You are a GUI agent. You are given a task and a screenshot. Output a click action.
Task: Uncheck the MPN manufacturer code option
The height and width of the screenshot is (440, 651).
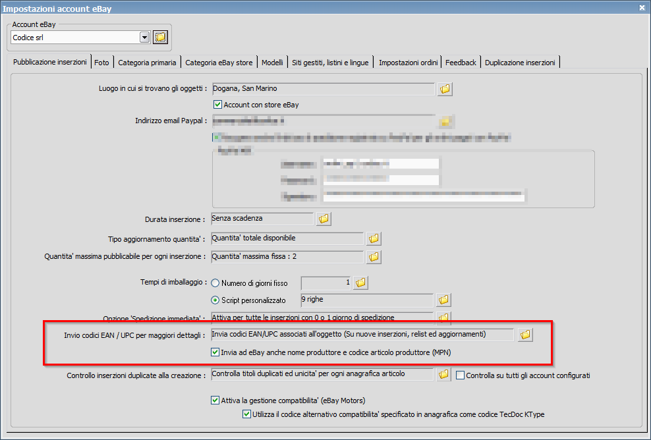[x=215, y=352]
